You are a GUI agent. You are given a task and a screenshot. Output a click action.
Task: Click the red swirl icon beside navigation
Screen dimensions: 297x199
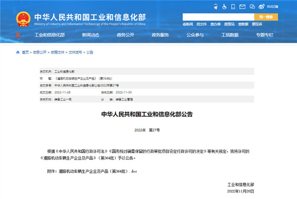click(x=18, y=35)
